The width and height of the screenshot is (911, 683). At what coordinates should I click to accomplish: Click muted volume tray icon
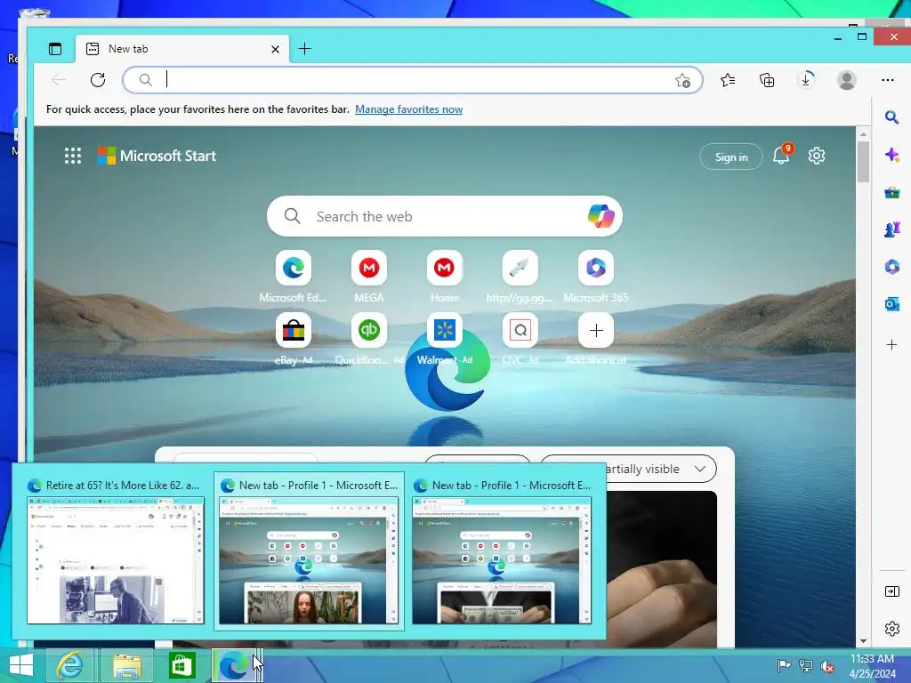tap(826, 666)
